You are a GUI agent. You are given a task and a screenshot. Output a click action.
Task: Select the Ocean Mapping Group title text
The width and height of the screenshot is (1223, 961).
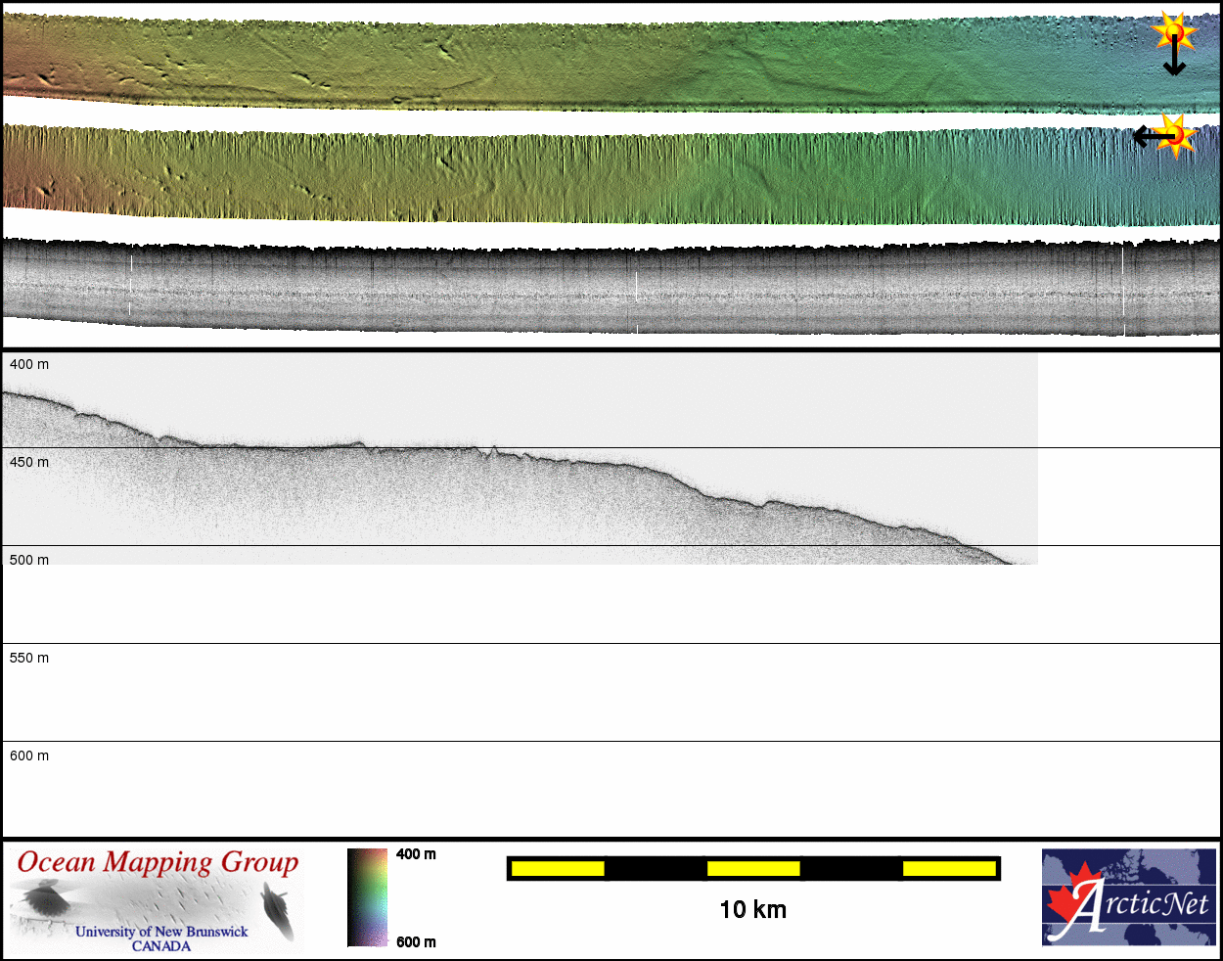click(158, 862)
